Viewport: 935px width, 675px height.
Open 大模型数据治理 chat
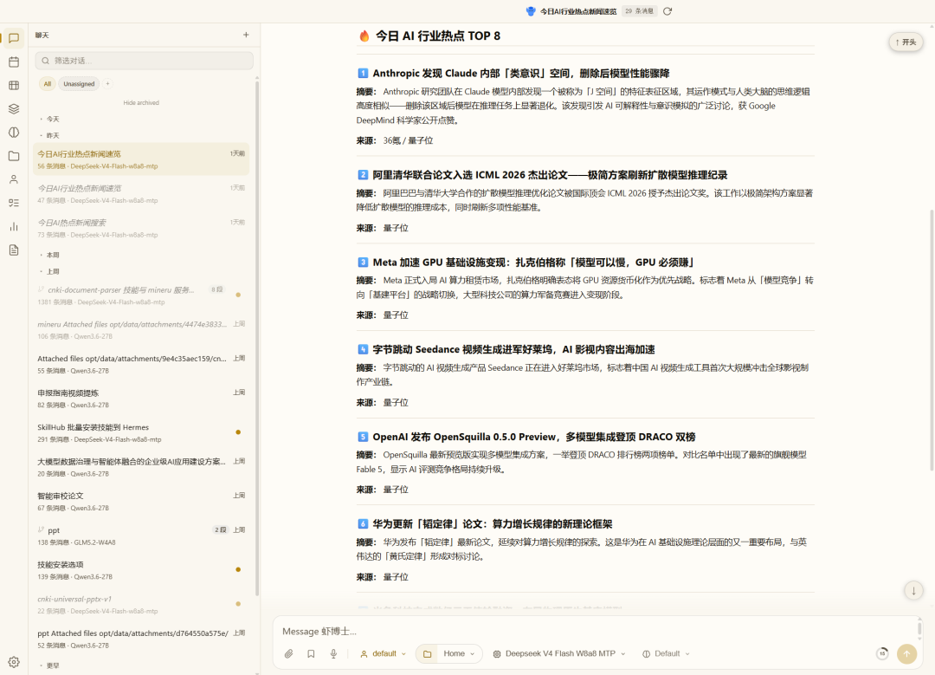(141, 467)
